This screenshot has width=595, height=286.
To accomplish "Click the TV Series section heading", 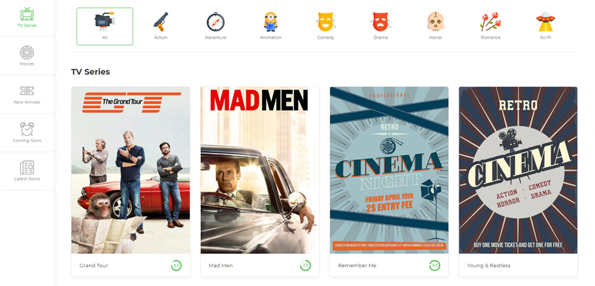I will (90, 72).
